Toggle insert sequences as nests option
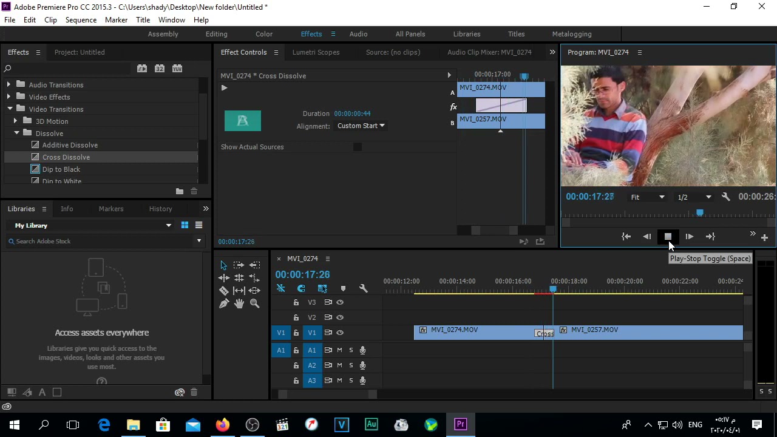 pos(281,289)
